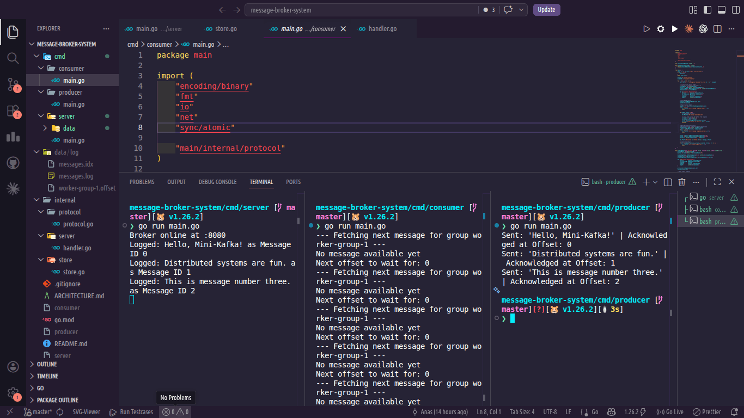Toggle the bottom panel visibility
The height and width of the screenshot is (418, 744).
(x=722, y=10)
